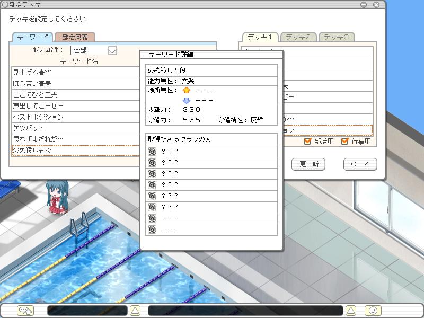The width and height of the screenshot is (424, 318).
Task: Toggle the 部活用 checkbox
Action: point(307,141)
